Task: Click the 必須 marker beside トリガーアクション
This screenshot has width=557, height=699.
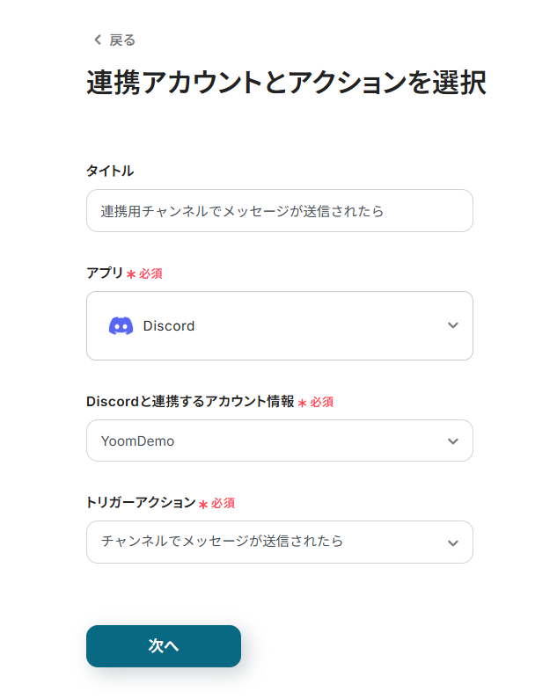Action: [223, 503]
